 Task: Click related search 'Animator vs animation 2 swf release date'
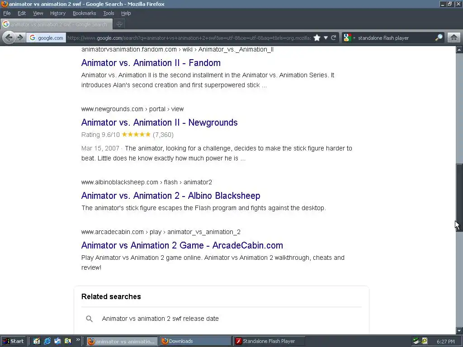161,319
